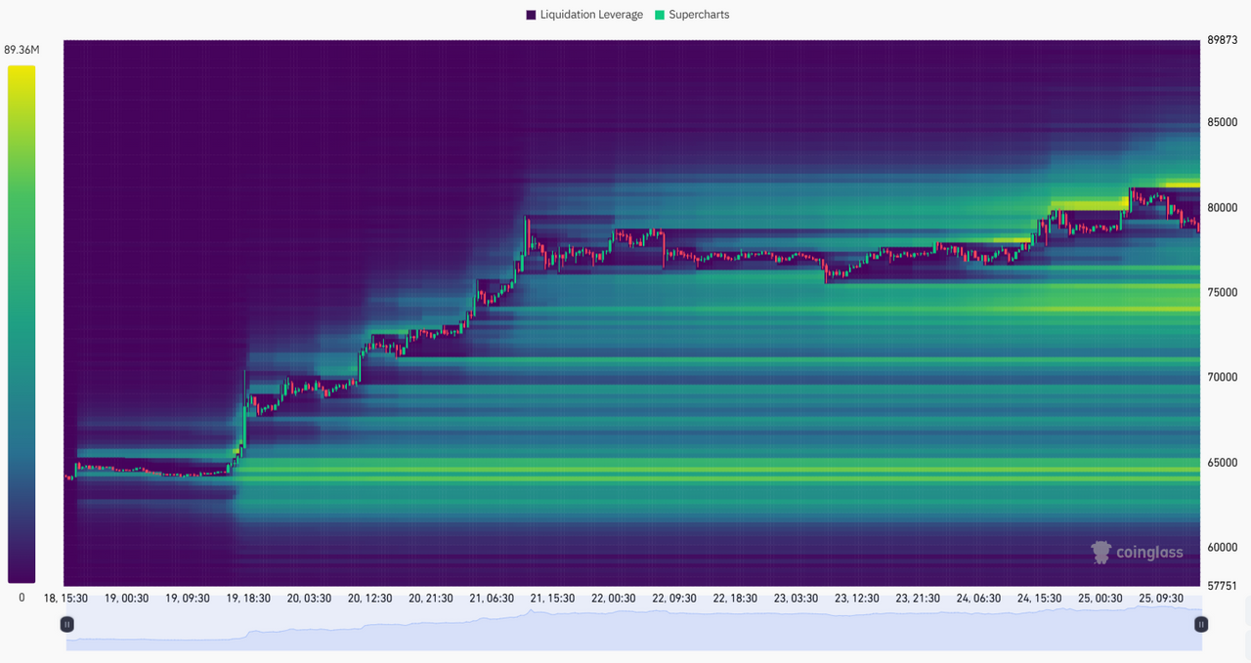Click the 85000 price axis label
Image resolution: width=1251 pixels, height=663 pixels.
[x=1224, y=123]
